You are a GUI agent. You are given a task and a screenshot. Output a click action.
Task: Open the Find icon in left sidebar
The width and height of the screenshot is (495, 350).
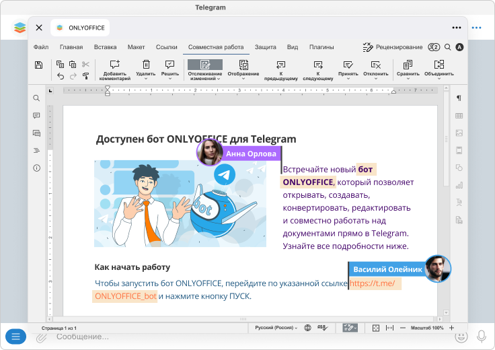coord(36,98)
